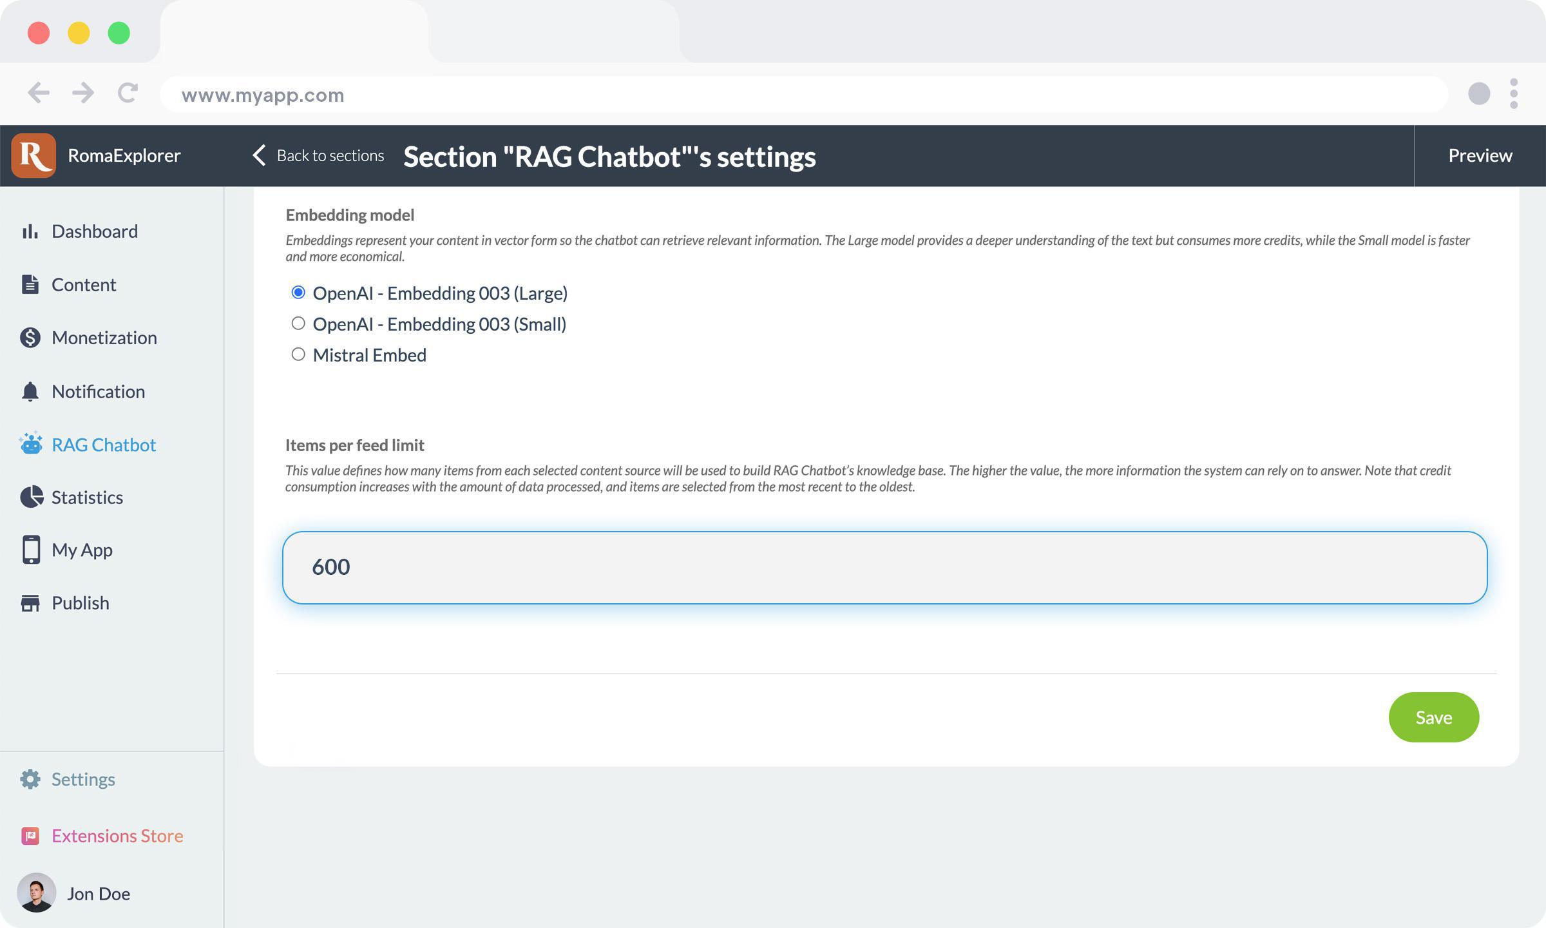Go back using the Back to sections chevron

[259, 155]
